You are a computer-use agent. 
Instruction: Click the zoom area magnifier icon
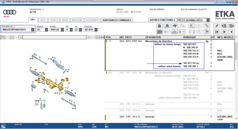pyautogui.click(x=12, y=37)
